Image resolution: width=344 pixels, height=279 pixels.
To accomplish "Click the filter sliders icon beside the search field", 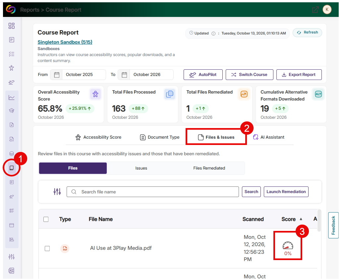I will (x=57, y=191).
